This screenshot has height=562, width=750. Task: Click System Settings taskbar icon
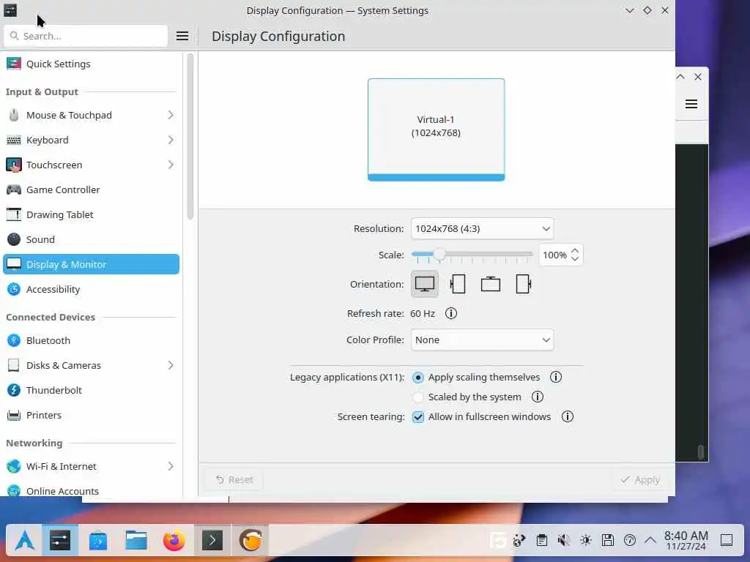(60, 541)
